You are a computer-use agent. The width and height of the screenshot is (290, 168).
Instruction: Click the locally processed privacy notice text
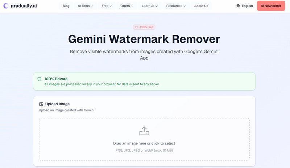pos(102,84)
